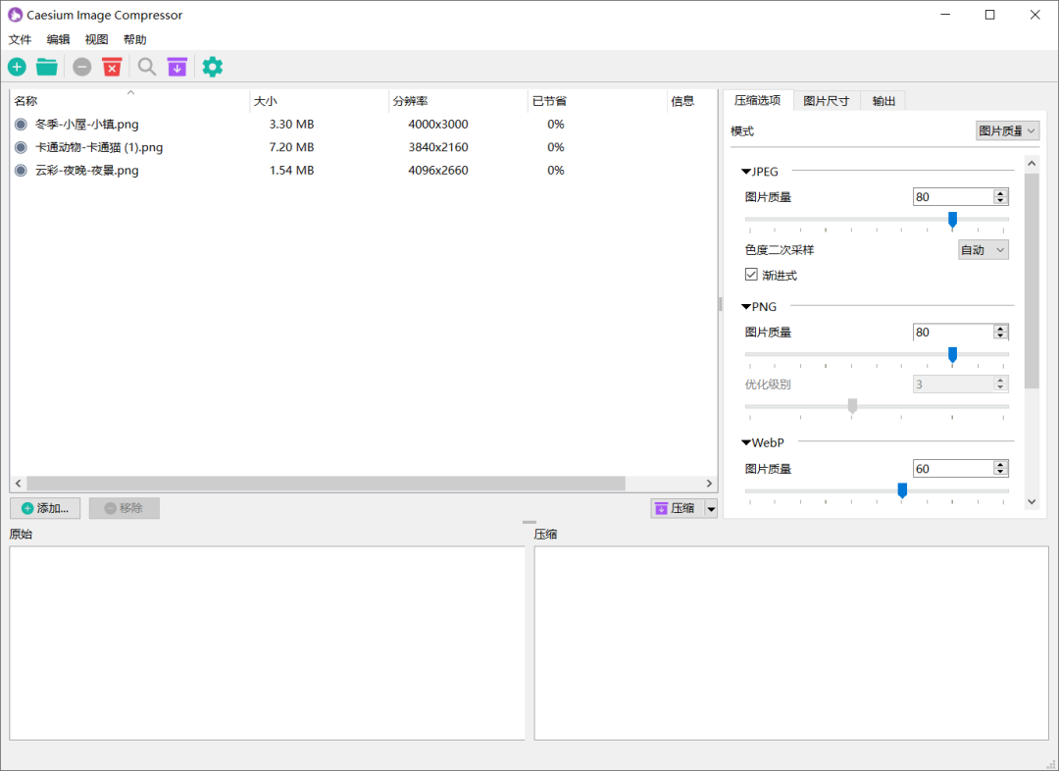
Task: Decrease PNG 图片质量 with the down stepper
Action: point(1001,335)
